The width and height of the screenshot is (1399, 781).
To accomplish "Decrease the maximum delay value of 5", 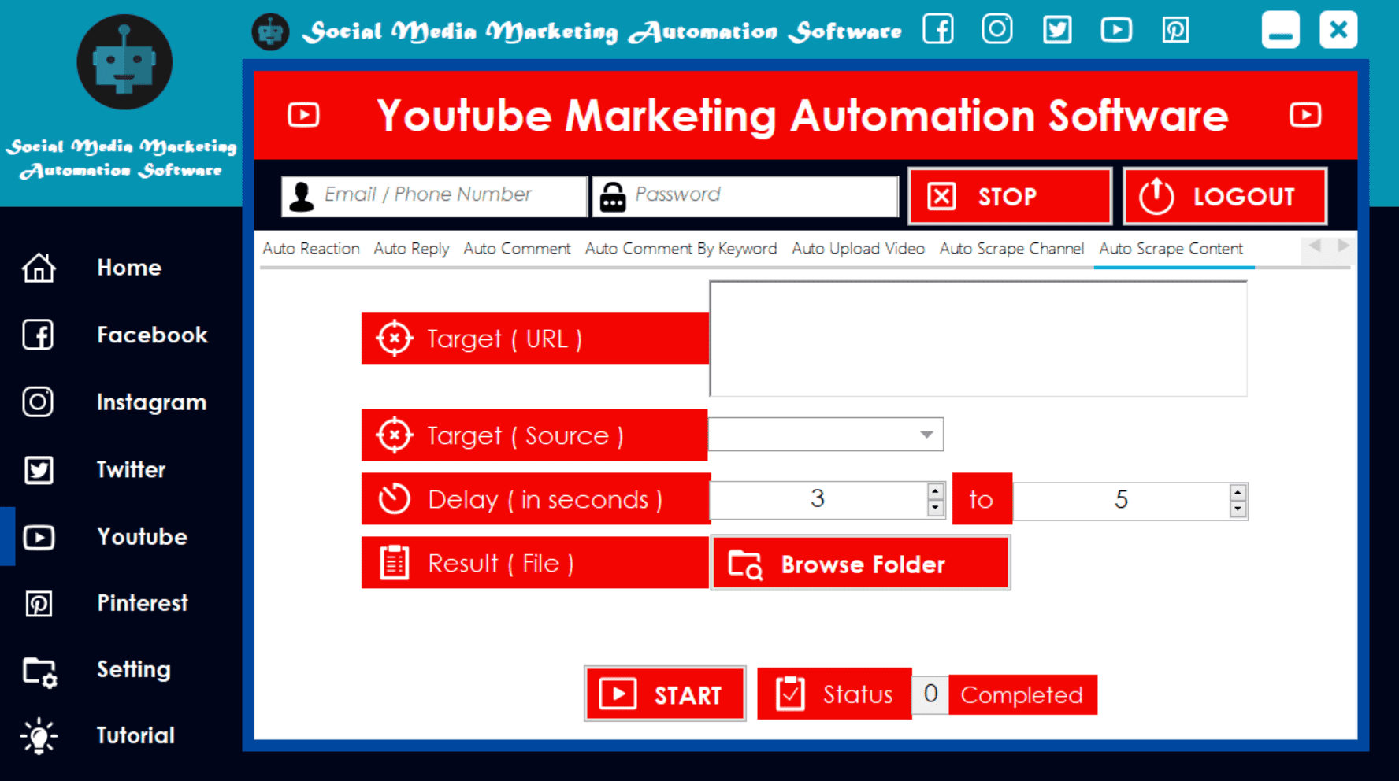I will pyautogui.click(x=1238, y=509).
